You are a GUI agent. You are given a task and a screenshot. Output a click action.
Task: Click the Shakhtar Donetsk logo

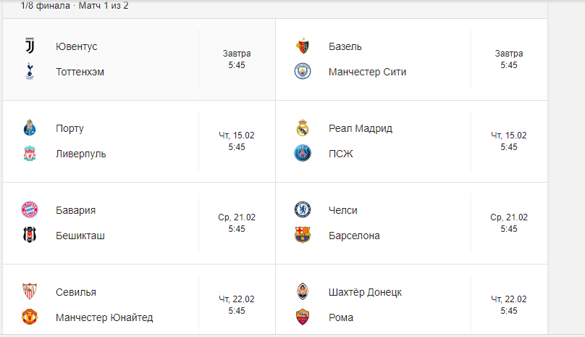[x=303, y=292]
